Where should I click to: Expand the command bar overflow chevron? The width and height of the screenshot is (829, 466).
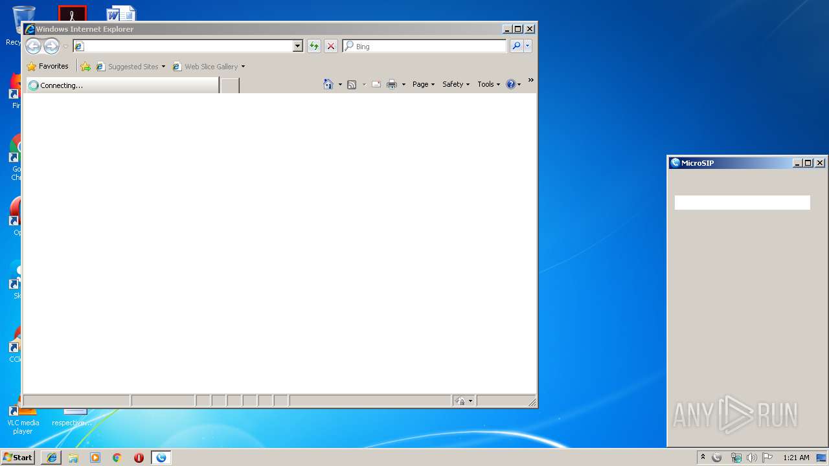coord(530,80)
